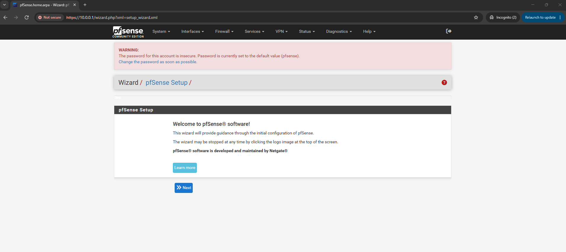The width and height of the screenshot is (566, 252).
Task: Click Next to continue the wizard
Action: [x=184, y=188]
